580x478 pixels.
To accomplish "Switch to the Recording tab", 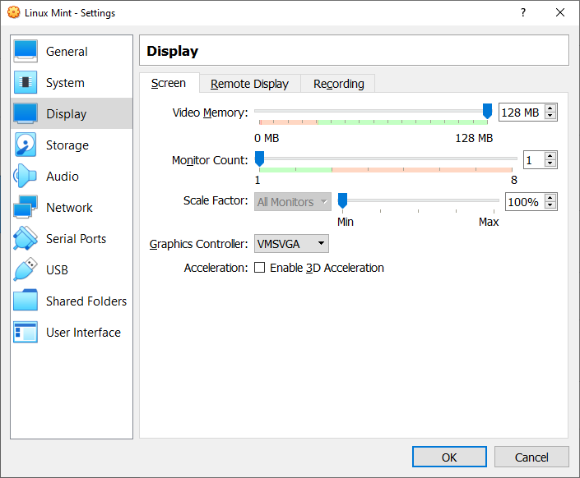I will point(338,84).
